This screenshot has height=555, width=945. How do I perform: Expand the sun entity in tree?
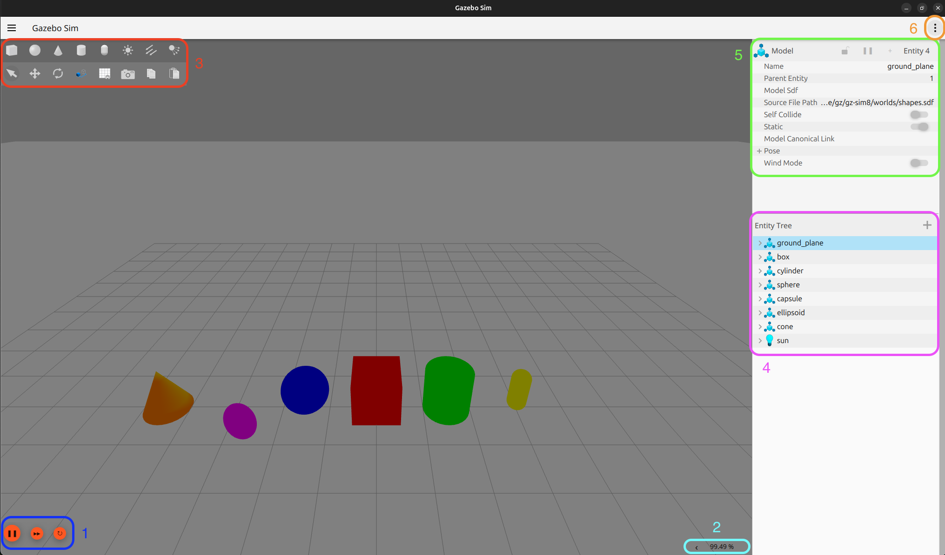pos(760,341)
